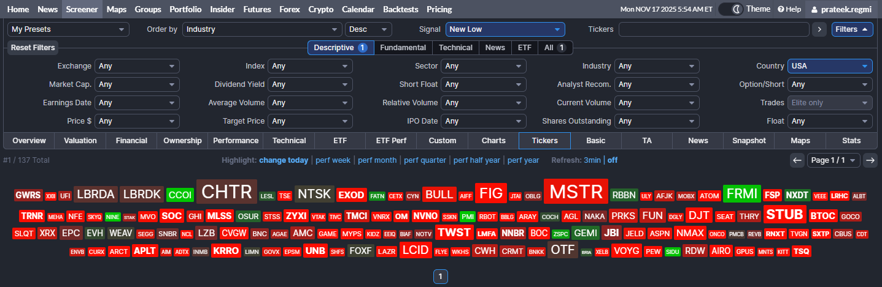Open LBRDA ticker tile
882x287 pixels.
point(96,195)
